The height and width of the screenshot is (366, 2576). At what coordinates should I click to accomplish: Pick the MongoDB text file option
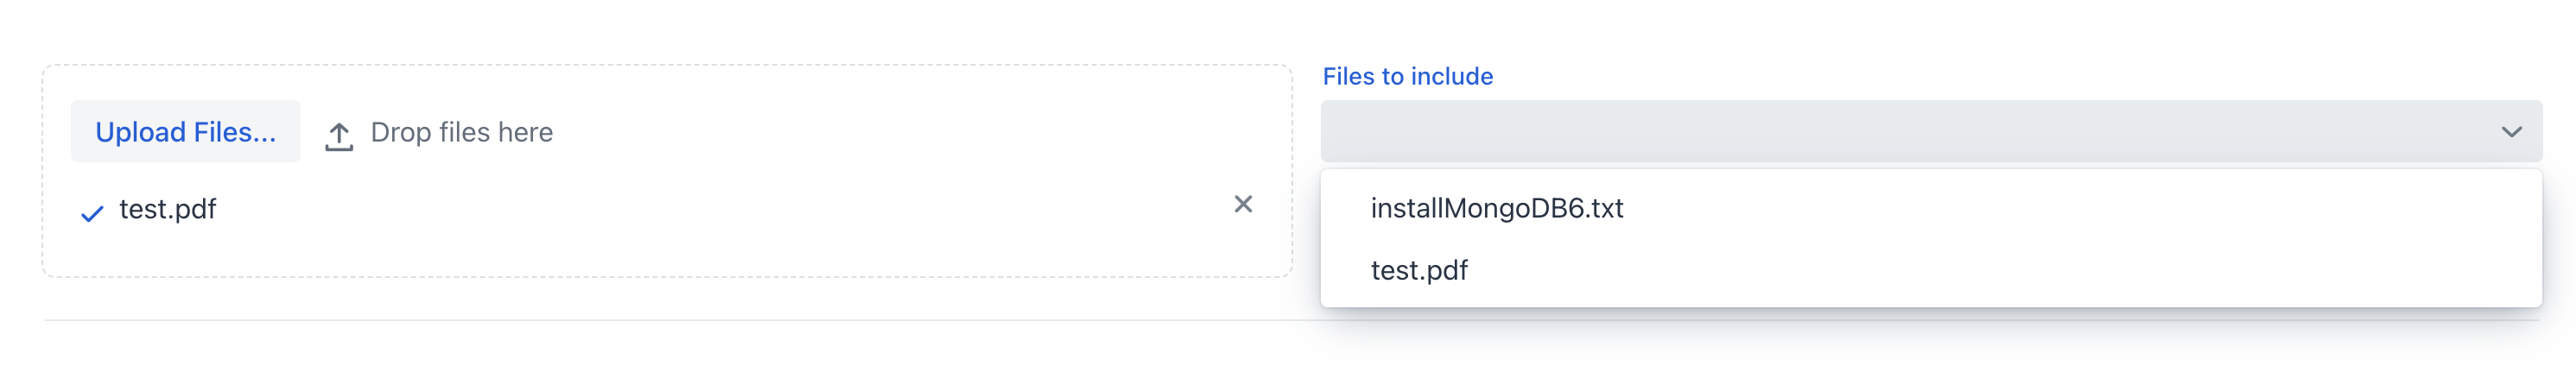pyautogui.click(x=1496, y=208)
